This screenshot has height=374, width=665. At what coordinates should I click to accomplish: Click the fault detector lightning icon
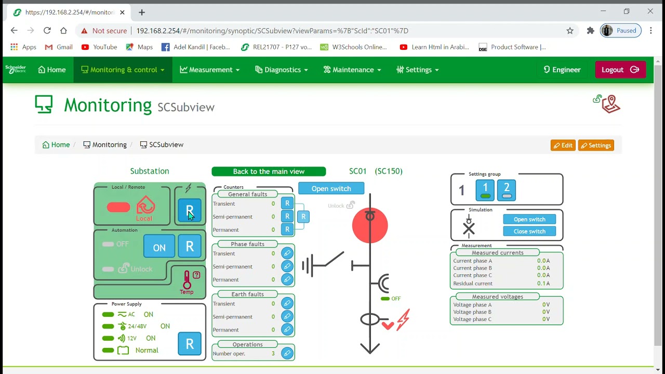[403, 320]
